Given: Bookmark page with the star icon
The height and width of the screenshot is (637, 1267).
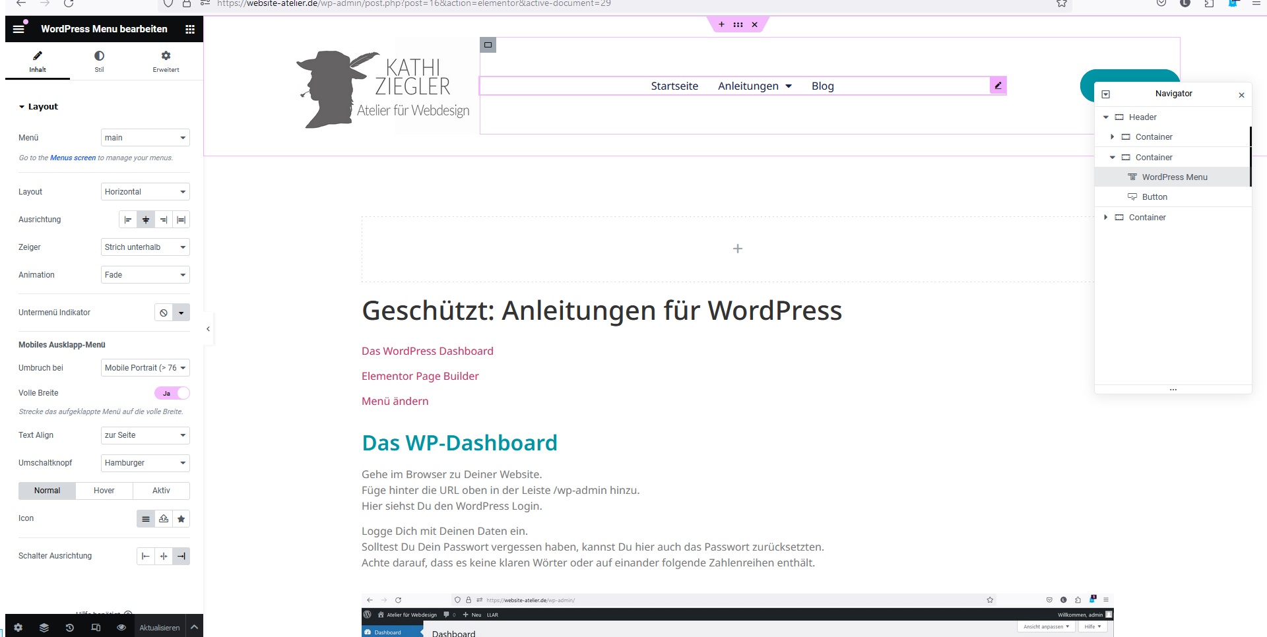Looking at the screenshot, I should coord(1062,3).
